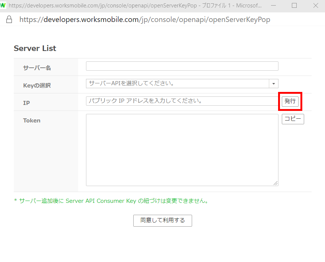Open the Keyの選択 server API dropdown
The image size is (325, 262).
182,84
